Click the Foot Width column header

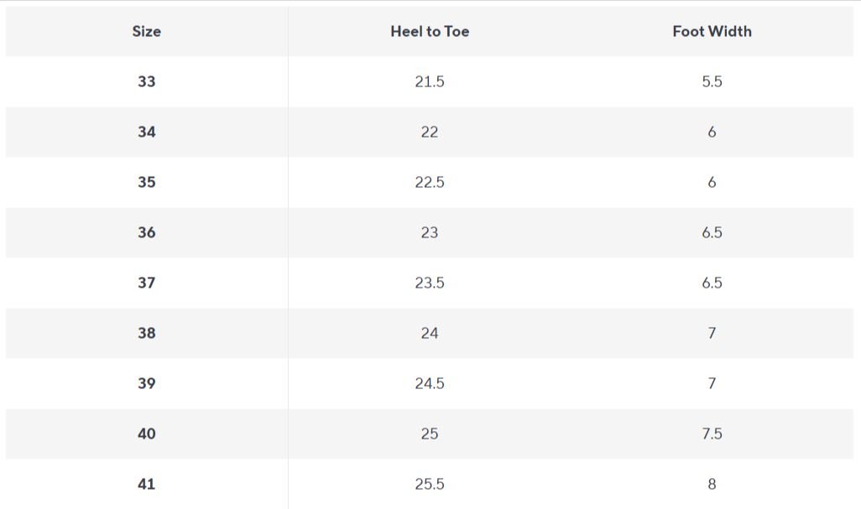(x=712, y=32)
